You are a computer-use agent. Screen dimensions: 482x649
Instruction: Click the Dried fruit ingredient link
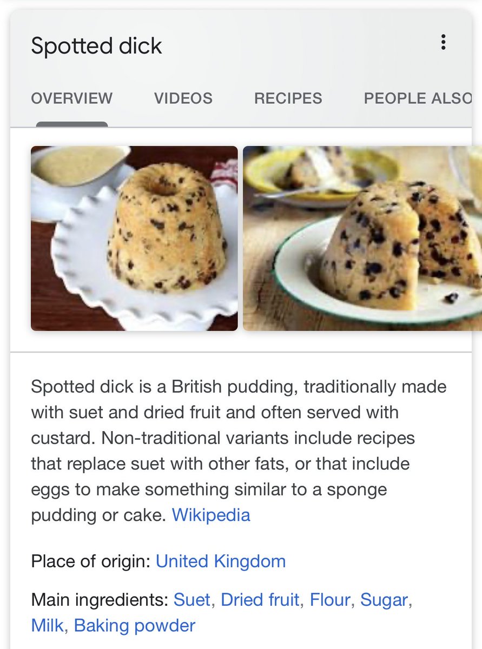(260, 600)
